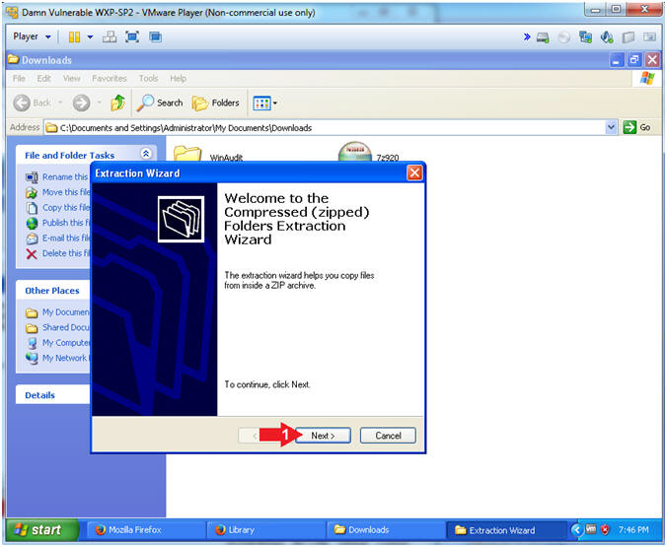Click the printer device icon in VMware
Image resolution: width=667 pixels, height=547 pixels.
pos(629,37)
